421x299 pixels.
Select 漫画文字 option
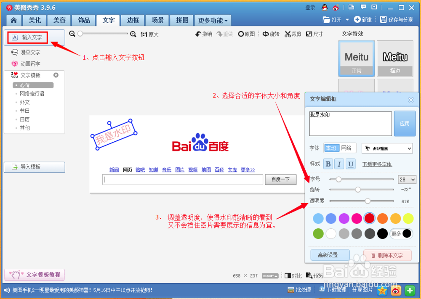tap(26, 52)
